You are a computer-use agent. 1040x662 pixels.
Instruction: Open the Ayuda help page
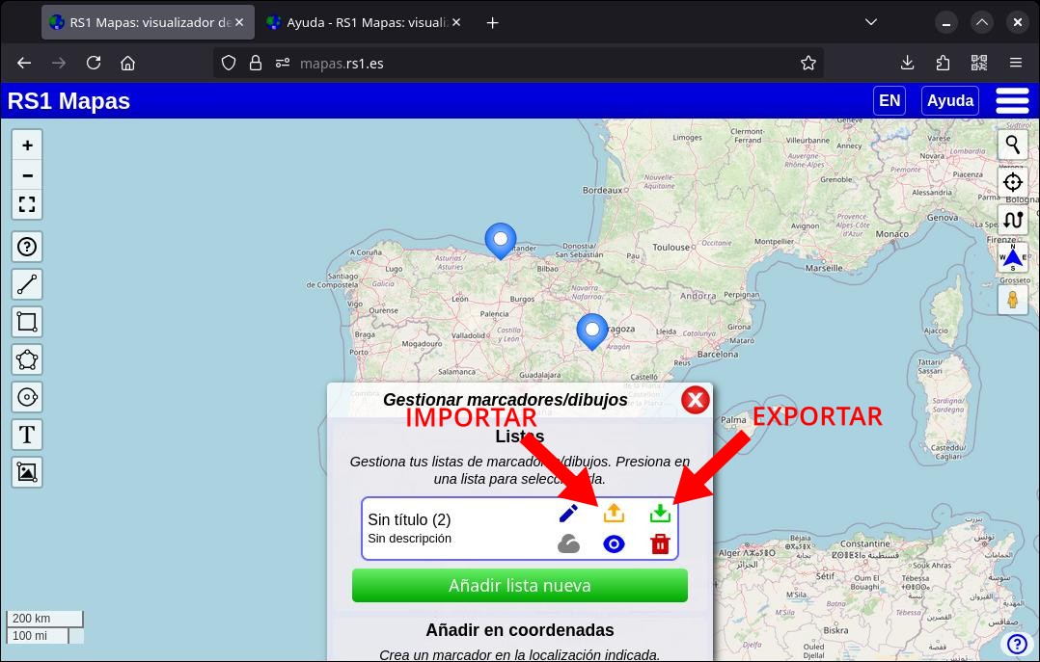[x=949, y=101]
